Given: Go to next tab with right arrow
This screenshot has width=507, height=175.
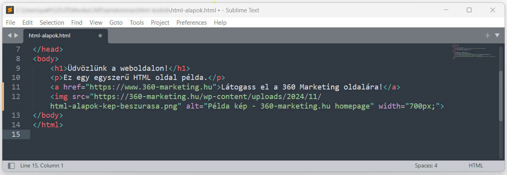Looking at the screenshot, I should 16,35.
